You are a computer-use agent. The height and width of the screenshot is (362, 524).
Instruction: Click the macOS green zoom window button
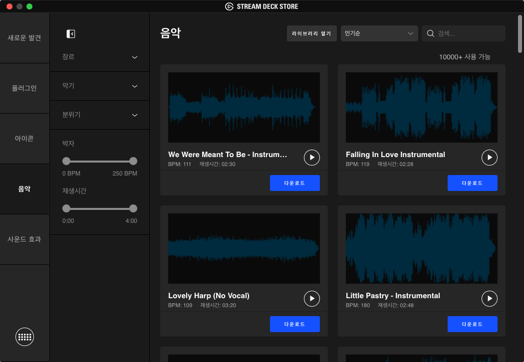click(x=29, y=6)
